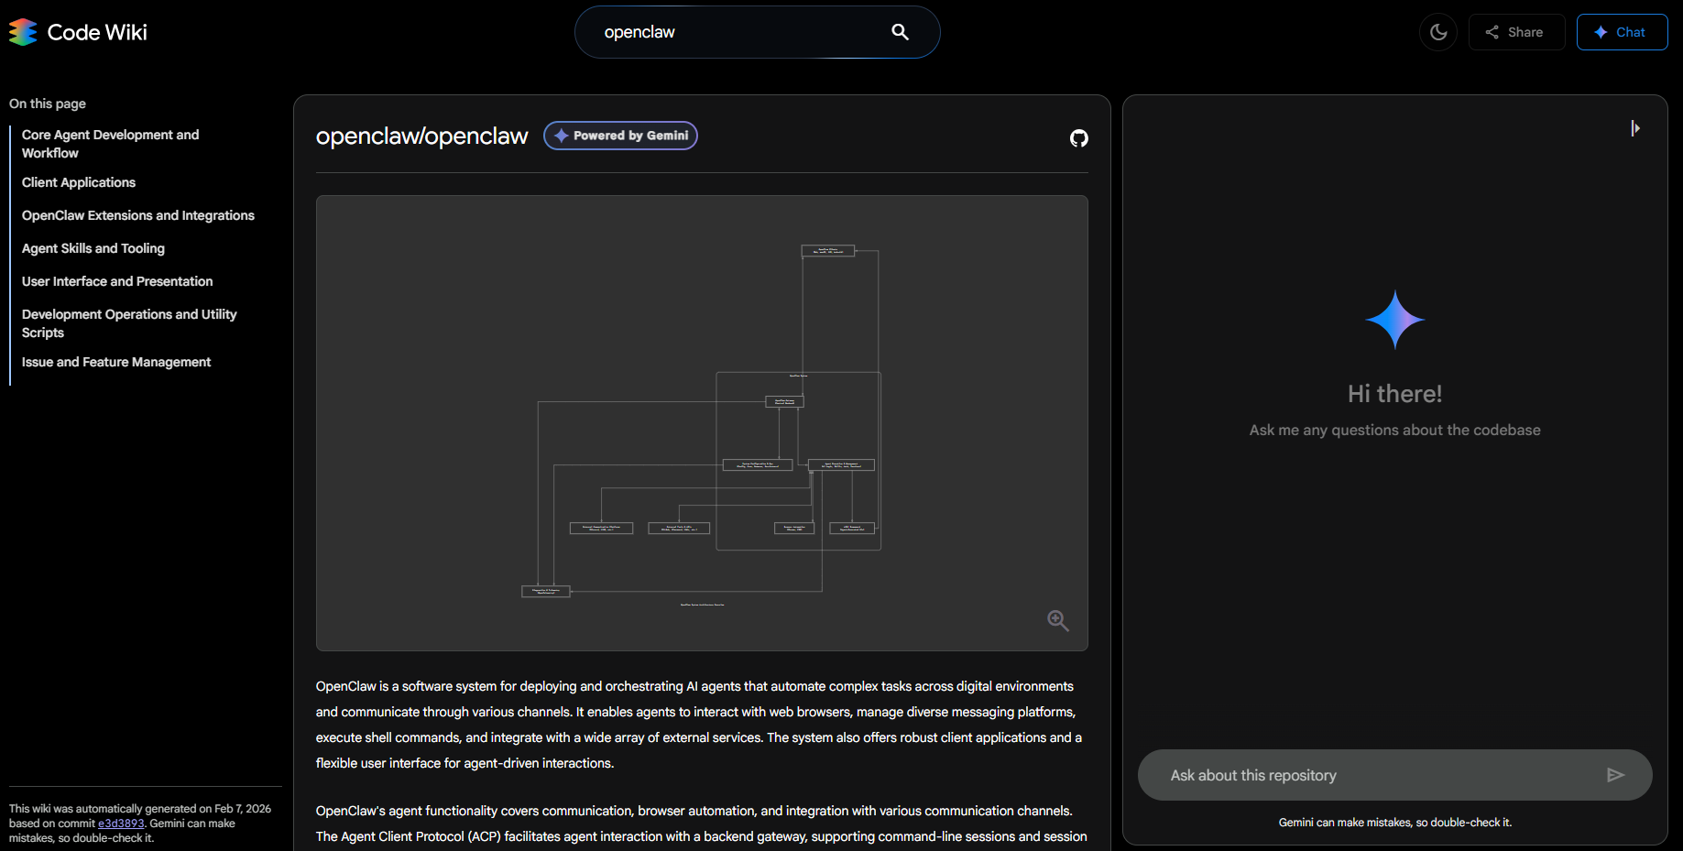Screen dimensions: 1683x851
Task: Click the "Gemini can make mistakes" chat disclaimer
Action: point(1394,823)
